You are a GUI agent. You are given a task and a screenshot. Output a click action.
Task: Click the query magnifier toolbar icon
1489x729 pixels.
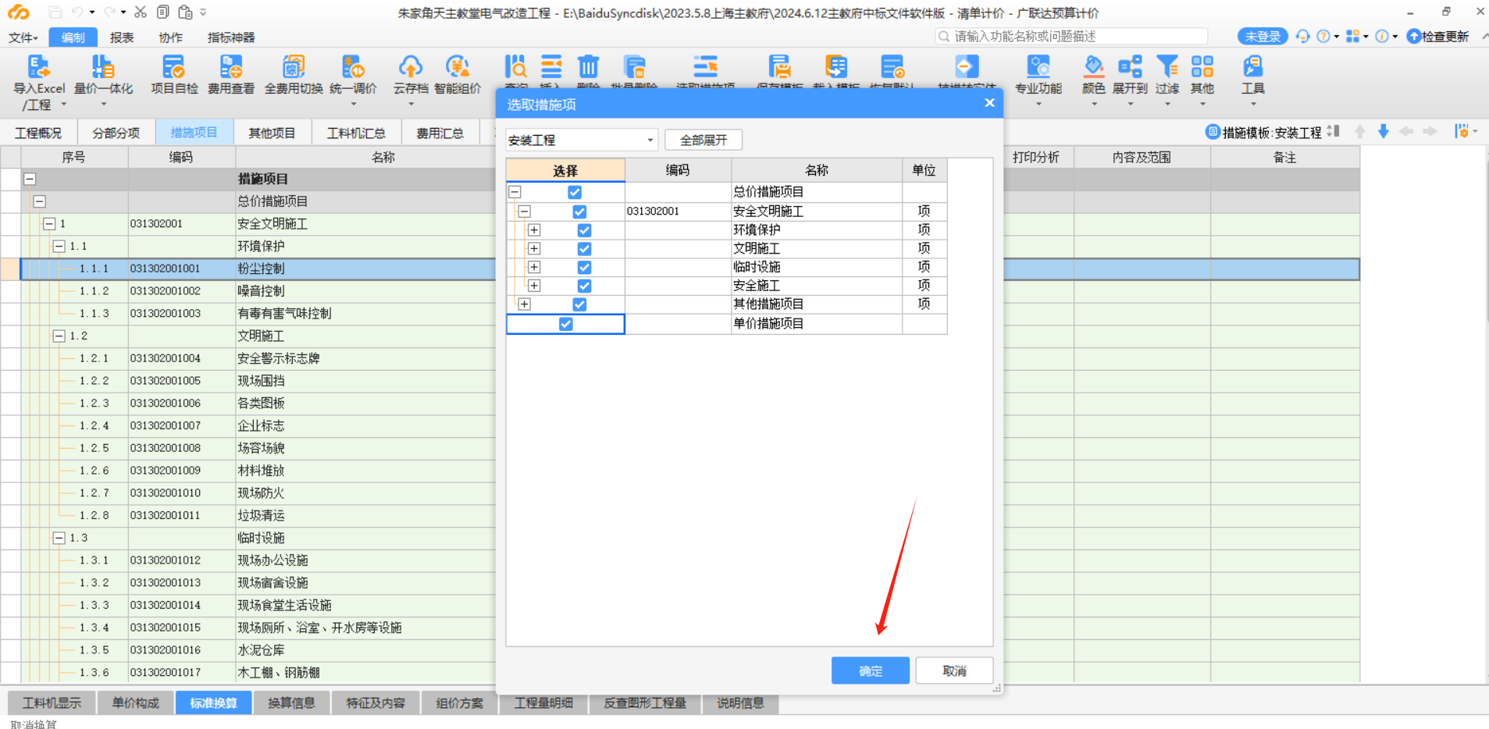click(515, 67)
